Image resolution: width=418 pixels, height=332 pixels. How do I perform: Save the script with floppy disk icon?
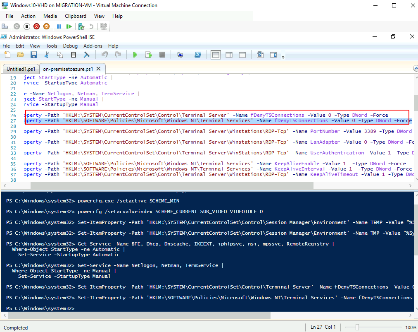pyautogui.click(x=33, y=55)
